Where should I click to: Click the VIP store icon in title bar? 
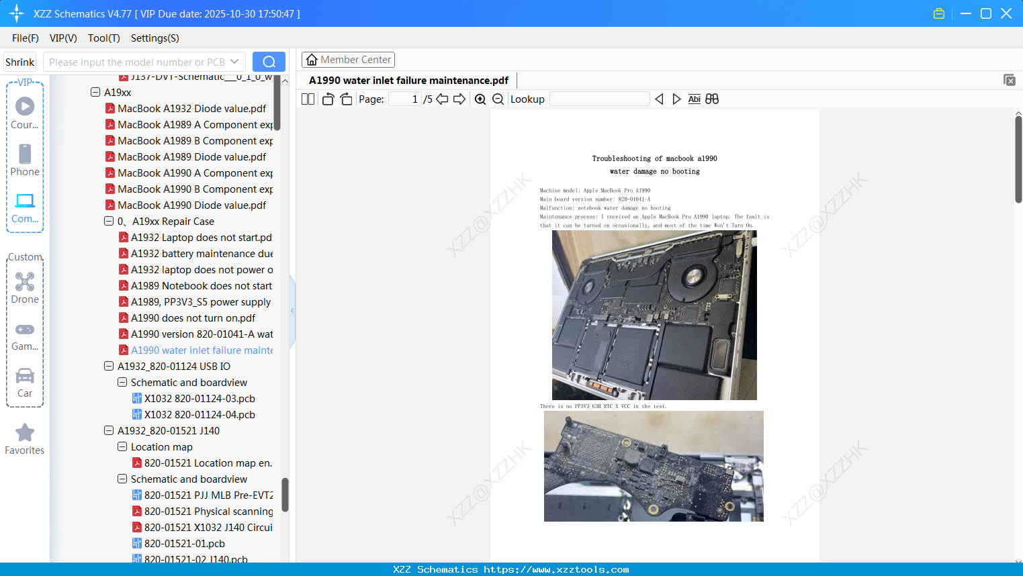(x=939, y=13)
